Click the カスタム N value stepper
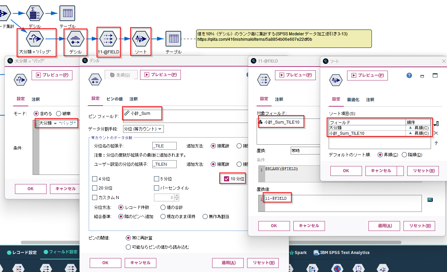 [x=177, y=197]
